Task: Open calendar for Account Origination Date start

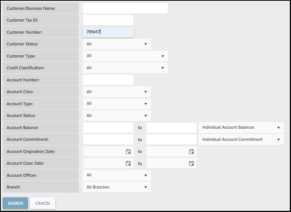Action: [x=128, y=151]
